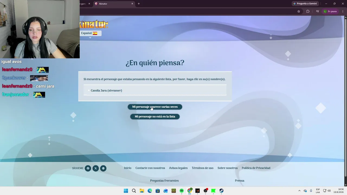Open a new browser tab

click(x=139, y=4)
